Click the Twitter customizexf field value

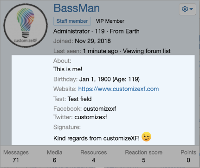(90, 117)
